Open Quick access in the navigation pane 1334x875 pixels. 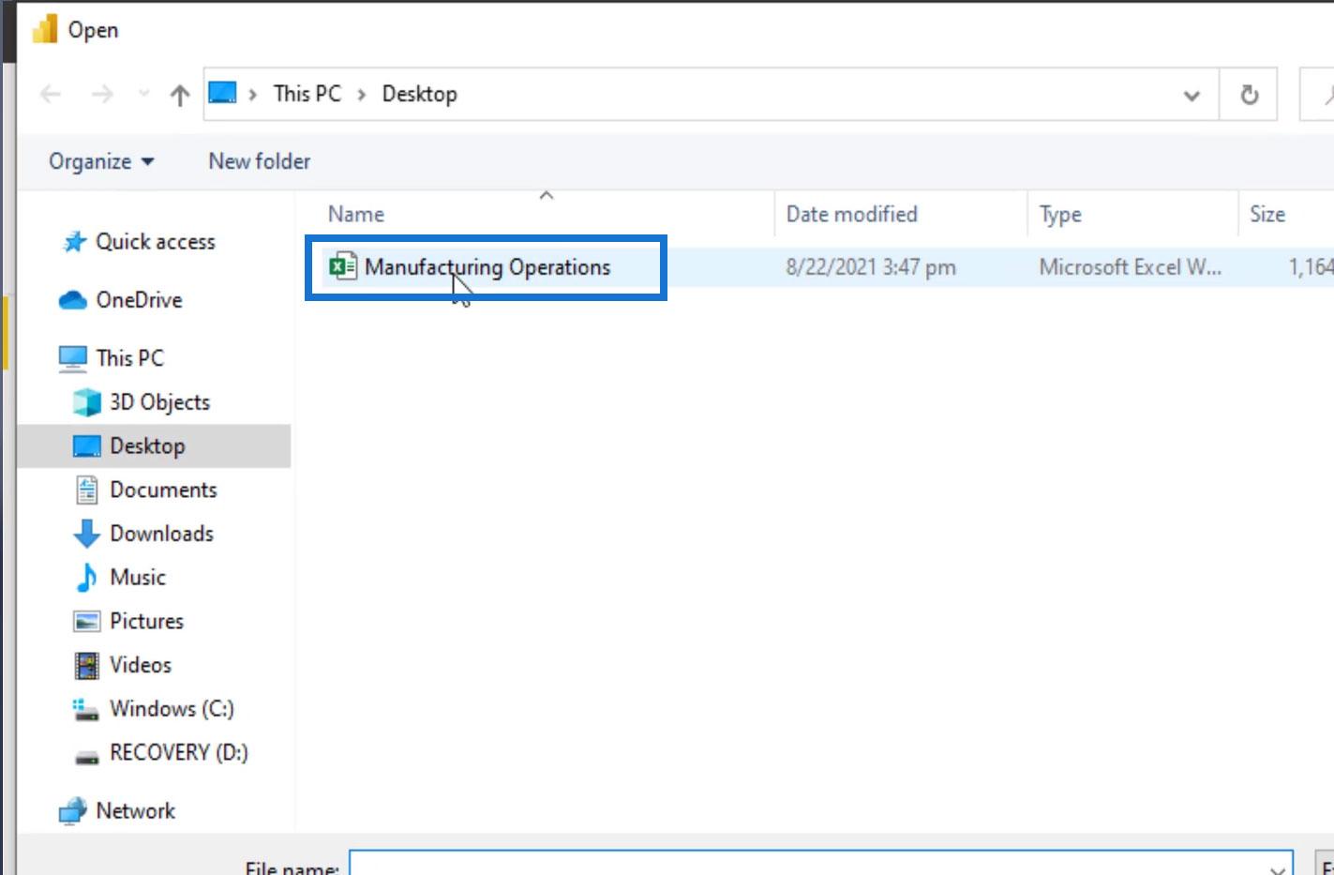pos(156,242)
